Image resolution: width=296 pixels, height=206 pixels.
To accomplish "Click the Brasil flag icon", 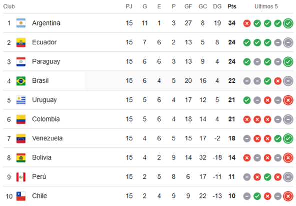I will tap(21, 81).
